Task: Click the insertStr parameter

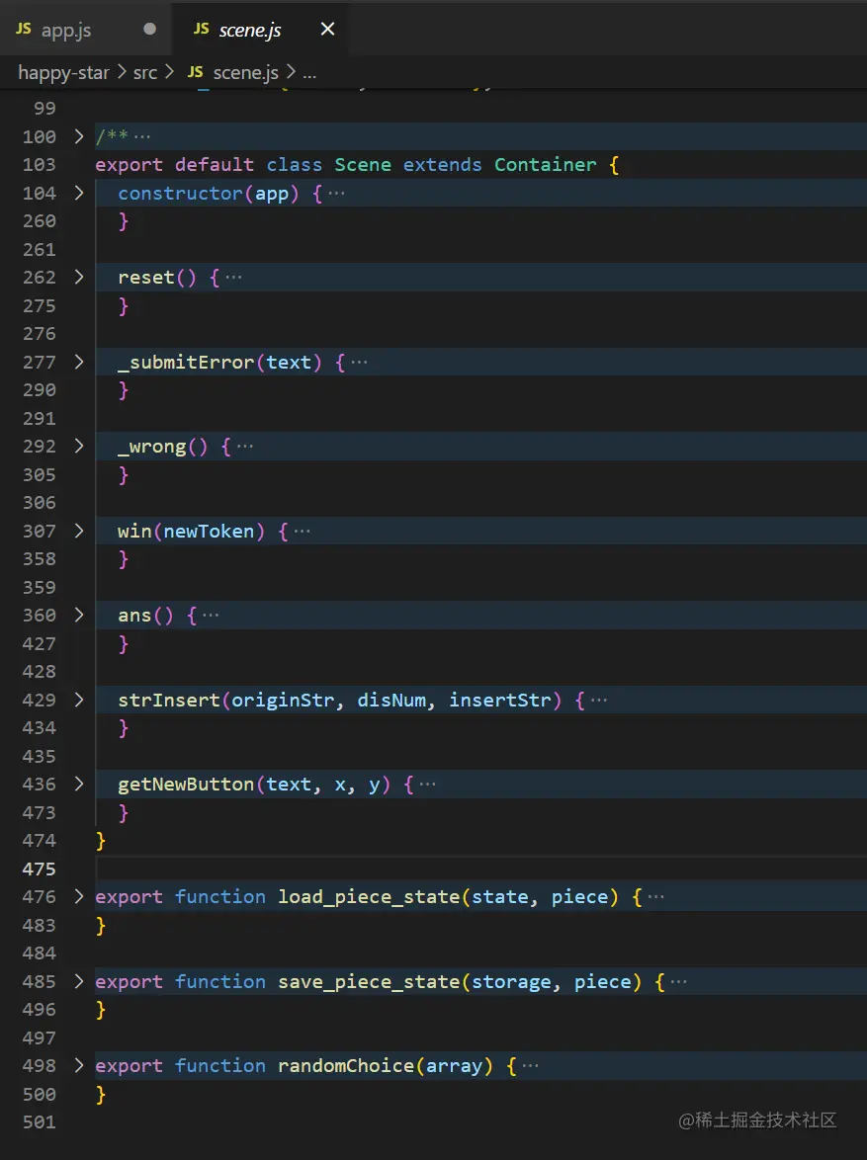Action: coord(500,700)
